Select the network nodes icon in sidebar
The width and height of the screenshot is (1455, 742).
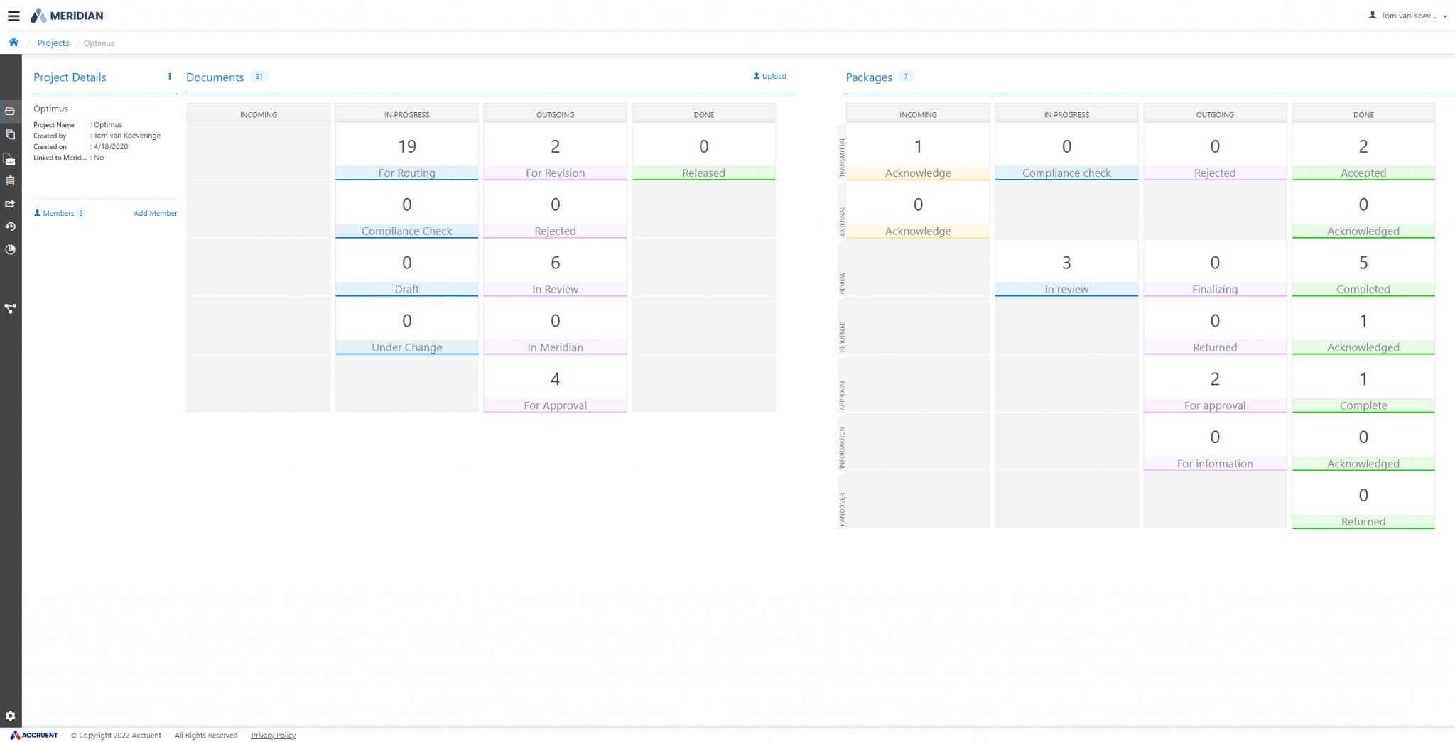(x=10, y=308)
